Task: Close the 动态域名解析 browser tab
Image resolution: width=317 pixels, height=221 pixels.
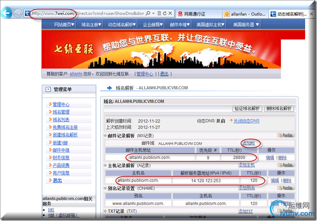Action: coord(312,14)
